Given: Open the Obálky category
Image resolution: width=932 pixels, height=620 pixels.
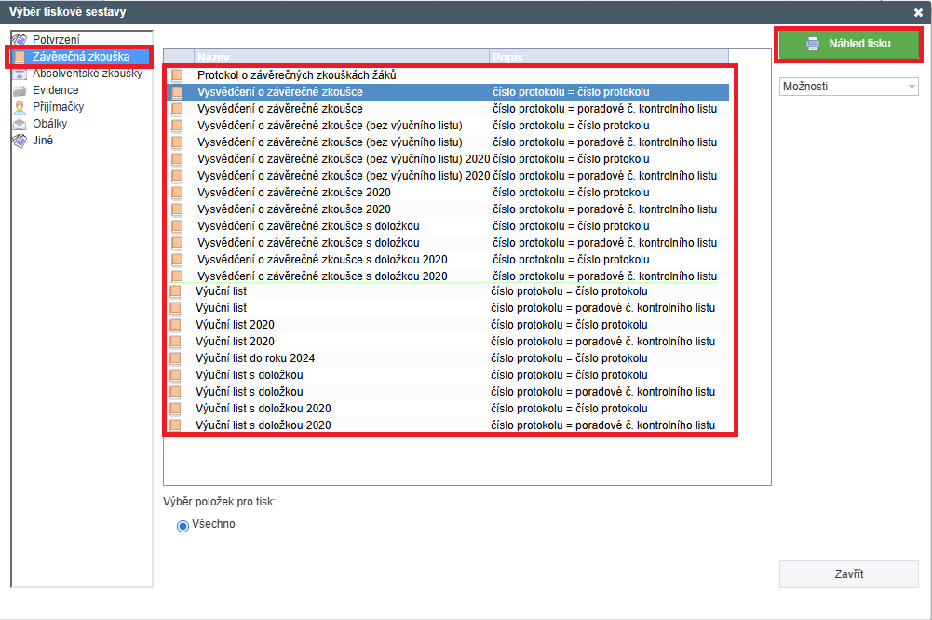Looking at the screenshot, I should [50, 124].
